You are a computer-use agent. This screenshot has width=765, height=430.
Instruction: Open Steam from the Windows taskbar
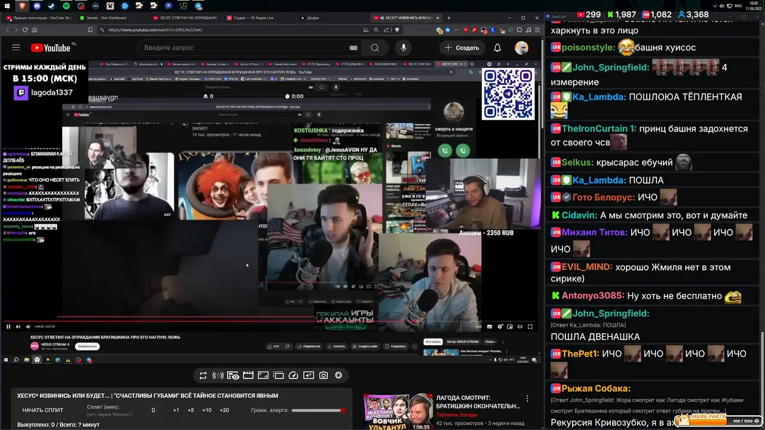tap(51, 6)
